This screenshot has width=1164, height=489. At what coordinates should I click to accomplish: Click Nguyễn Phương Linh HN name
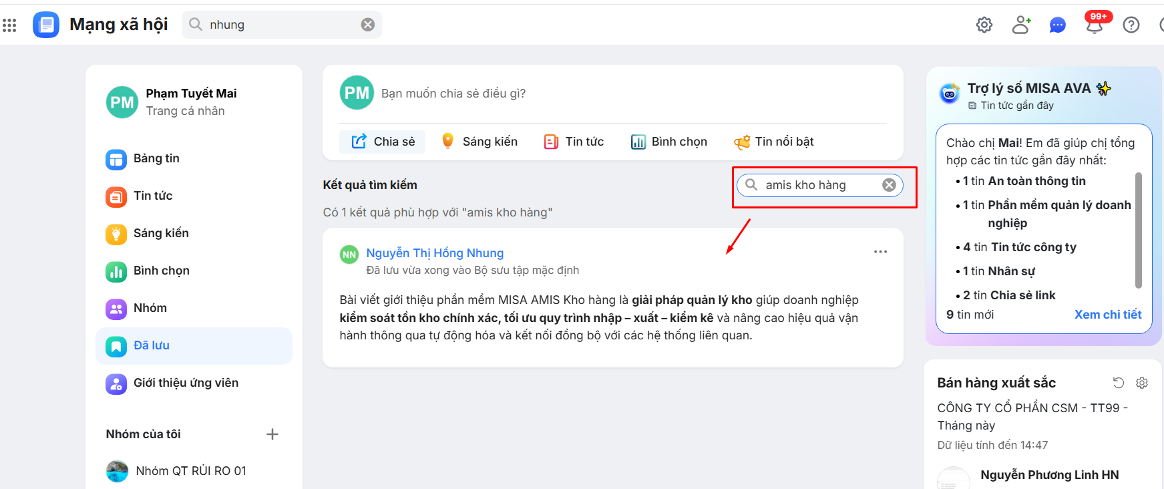pos(1050,475)
